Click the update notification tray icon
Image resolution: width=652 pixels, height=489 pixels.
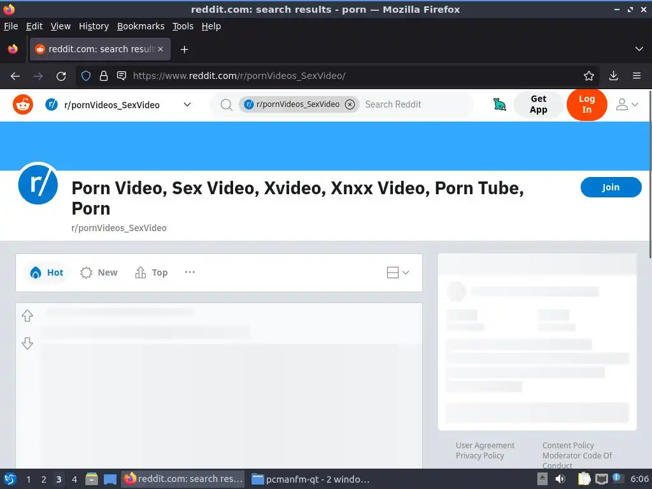pos(617,478)
